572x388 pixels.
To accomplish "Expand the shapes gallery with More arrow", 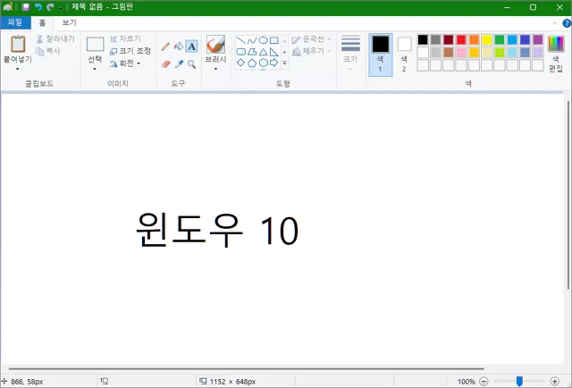I will (x=284, y=63).
